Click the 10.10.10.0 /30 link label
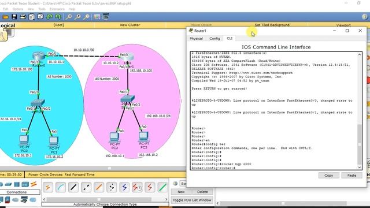The height and width of the screenshot is (208, 370). (x=84, y=50)
